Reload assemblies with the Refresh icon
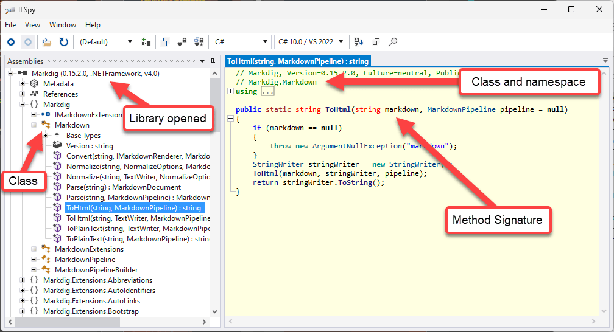The height and width of the screenshot is (332, 614). (x=63, y=42)
